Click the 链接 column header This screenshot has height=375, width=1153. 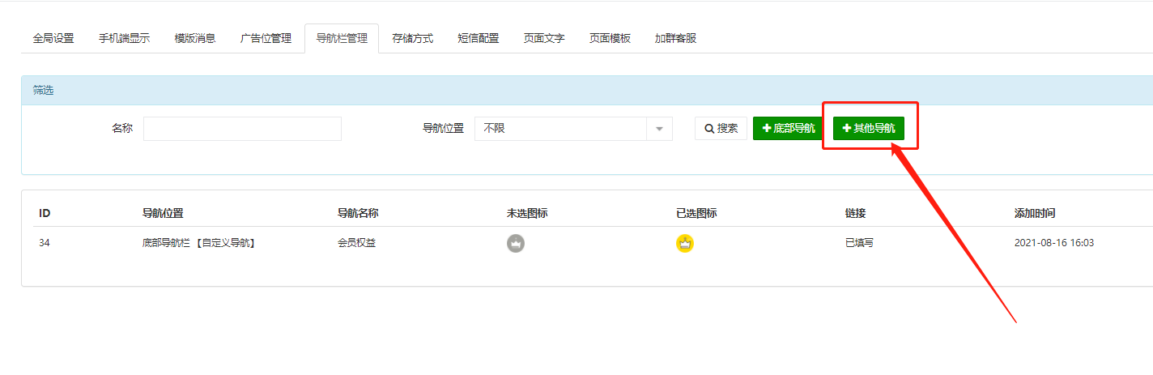coord(855,213)
